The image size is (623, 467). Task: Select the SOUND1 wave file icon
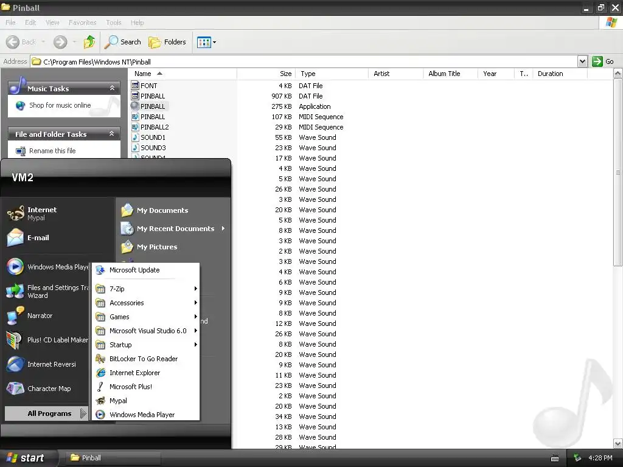pyautogui.click(x=135, y=137)
